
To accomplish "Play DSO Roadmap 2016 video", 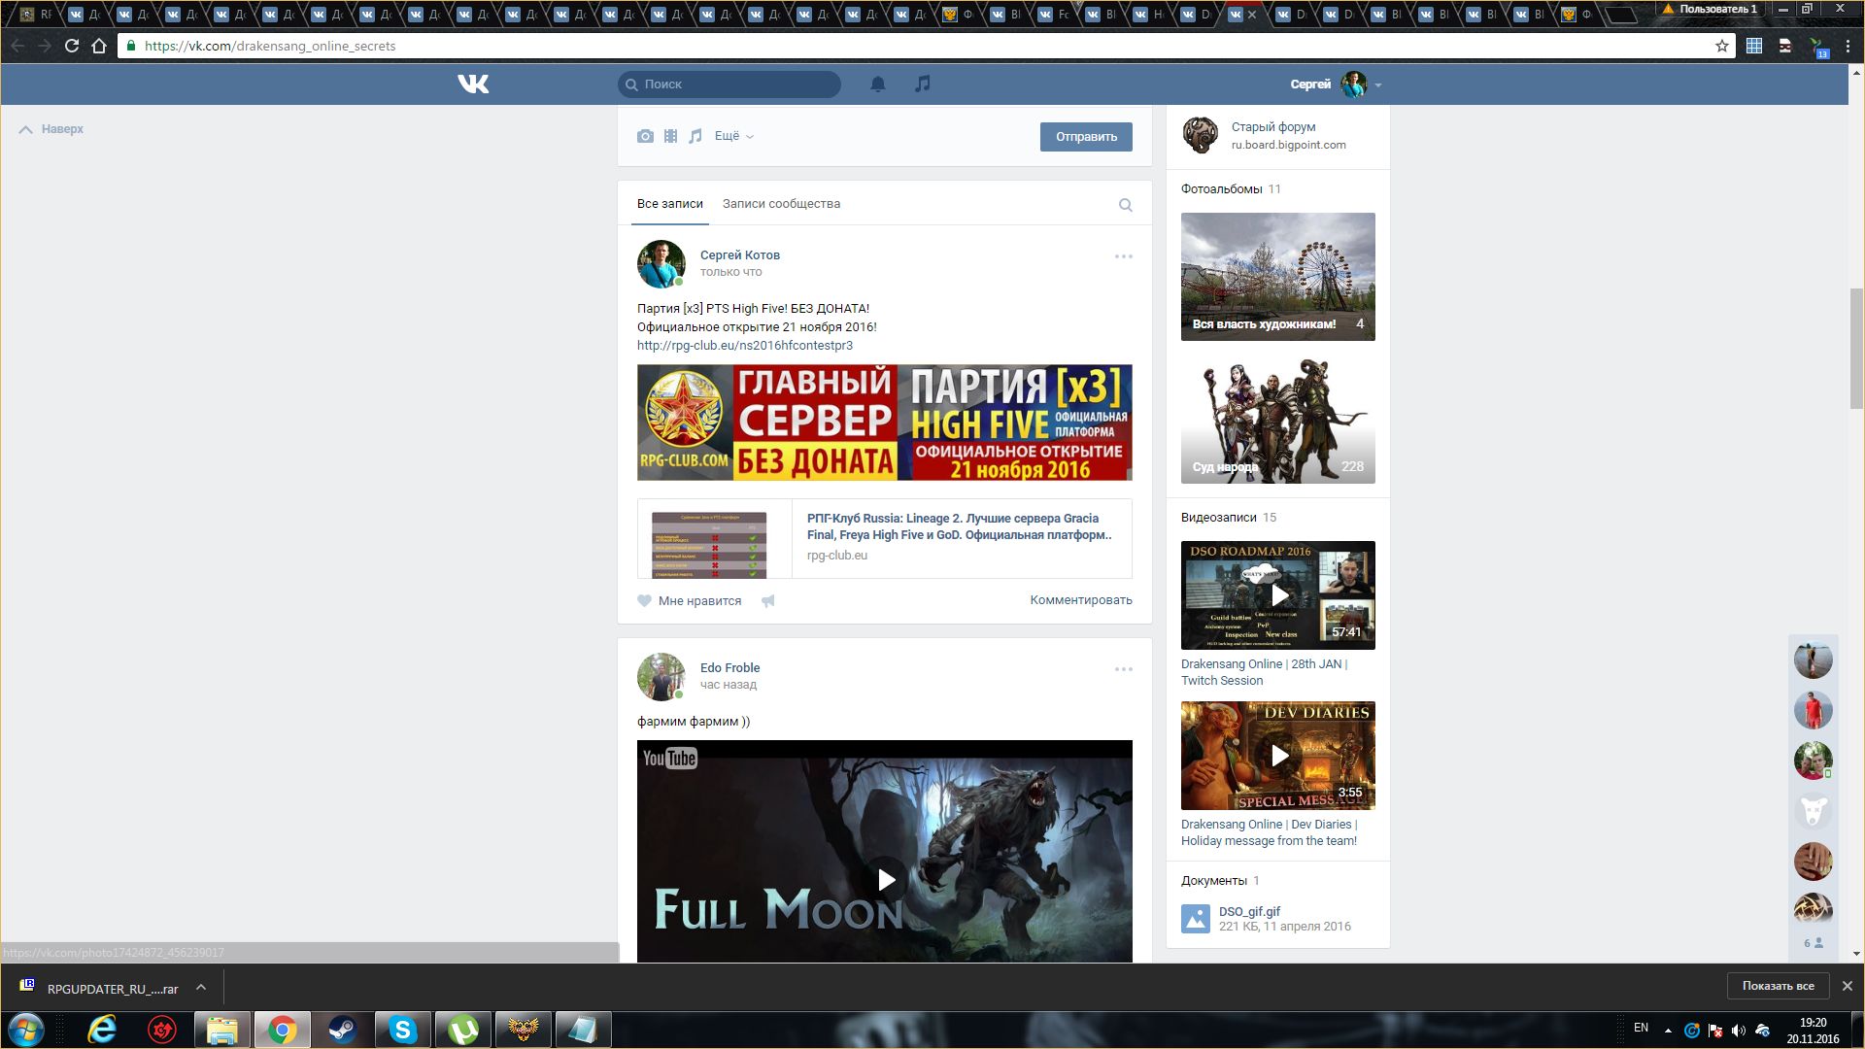I will pos(1278,595).
